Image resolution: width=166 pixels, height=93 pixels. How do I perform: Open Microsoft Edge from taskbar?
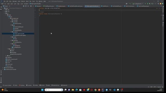pyautogui.click(x=77, y=90)
